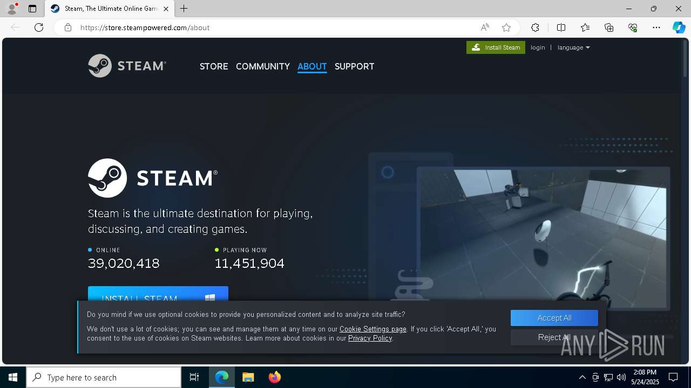The height and width of the screenshot is (388, 691).
Task: Open volume control tray icon
Action: pos(621,377)
